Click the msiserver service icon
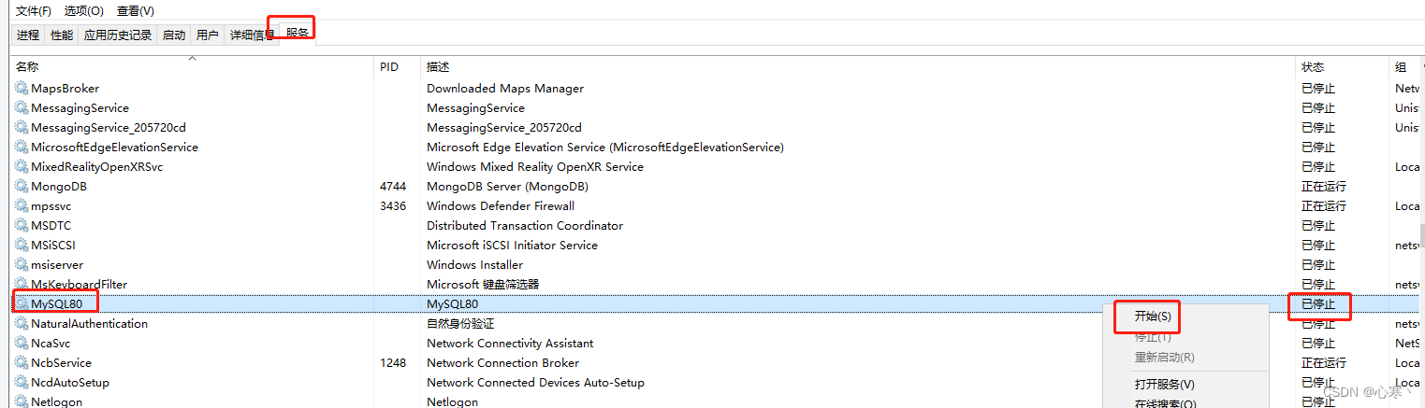The width and height of the screenshot is (1425, 408). click(22, 265)
